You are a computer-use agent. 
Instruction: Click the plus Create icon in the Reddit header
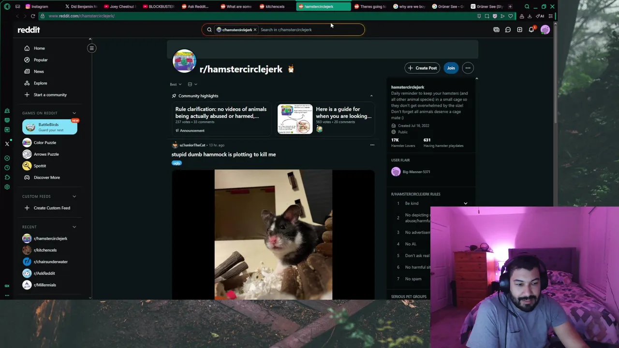(x=519, y=30)
